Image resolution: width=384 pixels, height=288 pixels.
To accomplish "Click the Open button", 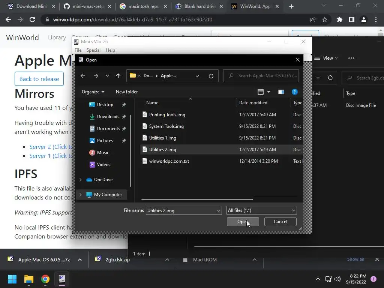I will (x=243, y=222).
